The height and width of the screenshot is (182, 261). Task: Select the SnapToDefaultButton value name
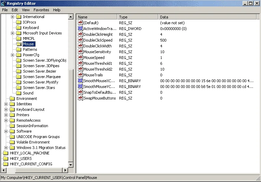[100, 92]
